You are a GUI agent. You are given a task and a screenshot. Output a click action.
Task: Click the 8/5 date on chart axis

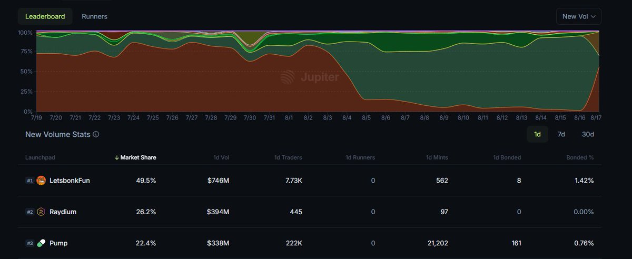tap(366, 118)
